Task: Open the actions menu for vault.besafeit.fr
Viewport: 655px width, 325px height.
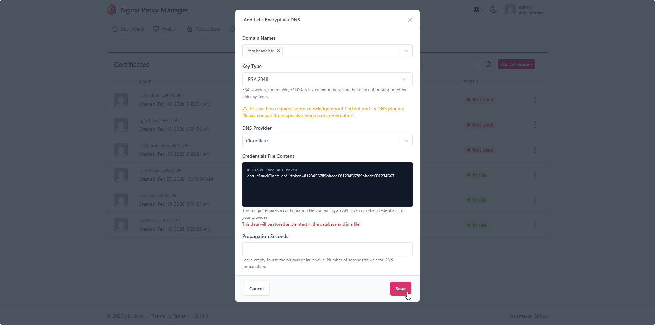Action: pos(535,175)
